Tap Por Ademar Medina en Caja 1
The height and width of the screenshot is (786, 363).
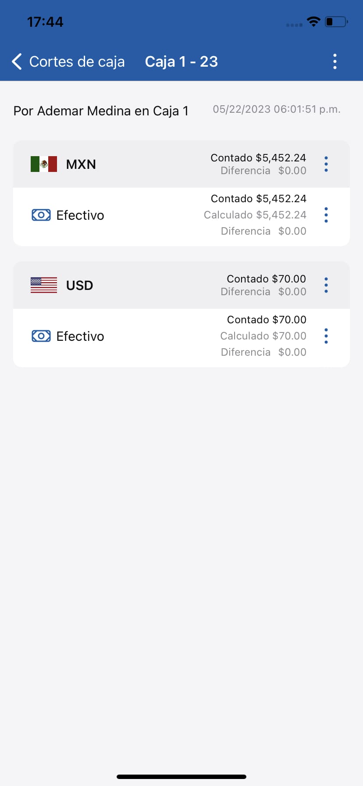coord(101,111)
